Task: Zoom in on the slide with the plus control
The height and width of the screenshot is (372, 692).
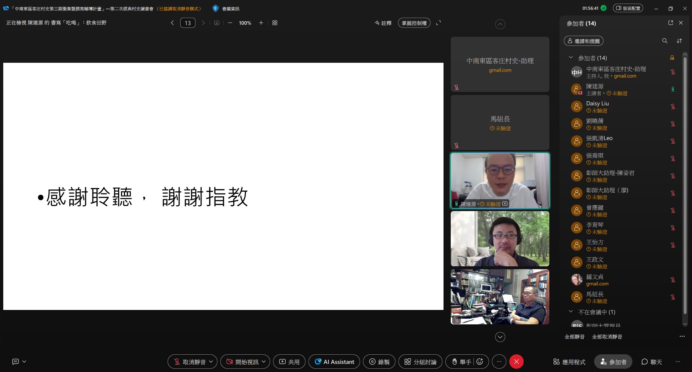Action: coord(261,22)
